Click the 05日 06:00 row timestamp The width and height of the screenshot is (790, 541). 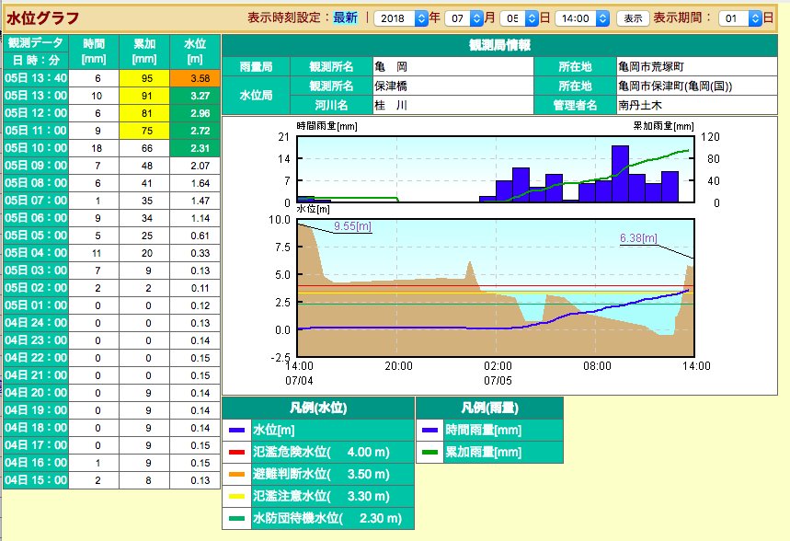point(36,218)
